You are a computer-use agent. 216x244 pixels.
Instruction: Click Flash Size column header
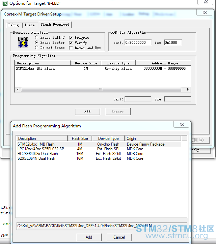pos(80,138)
